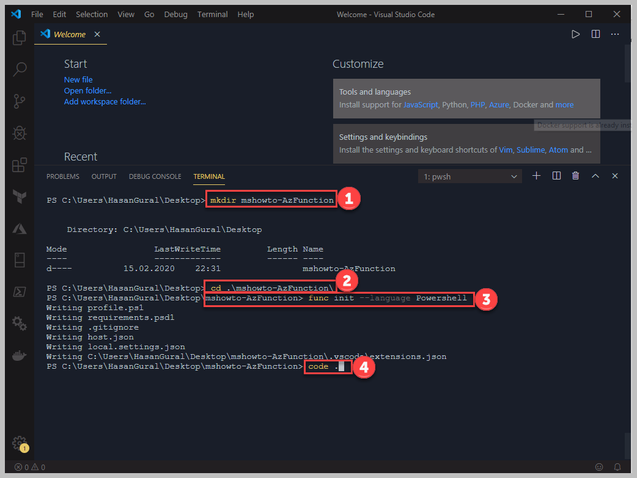Image resolution: width=637 pixels, height=478 pixels.
Task: Select the 1: pwsh terminal dropdown
Action: pos(470,176)
